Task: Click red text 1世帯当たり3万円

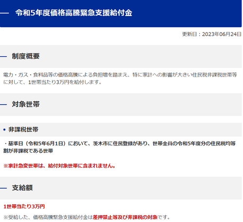Action: [x=24, y=206]
